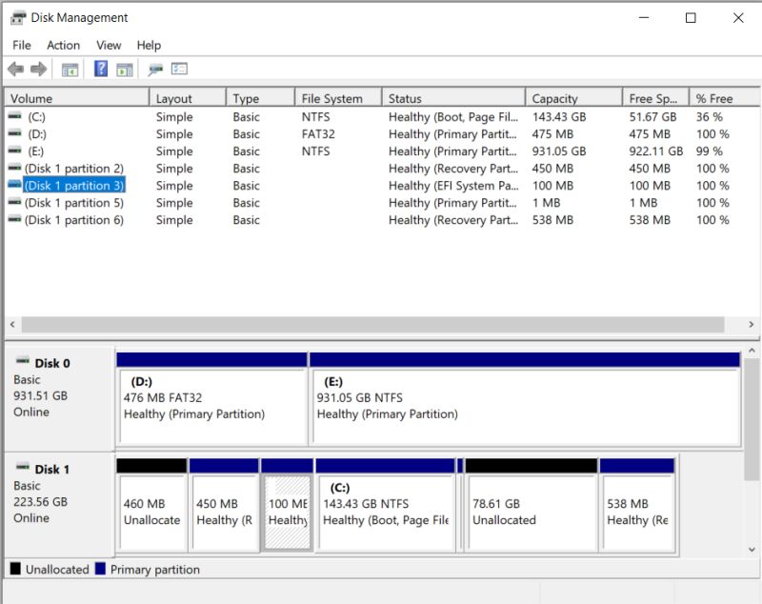Click the drive icon beside (E:)
762x604 pixels.
click(14, 151)
